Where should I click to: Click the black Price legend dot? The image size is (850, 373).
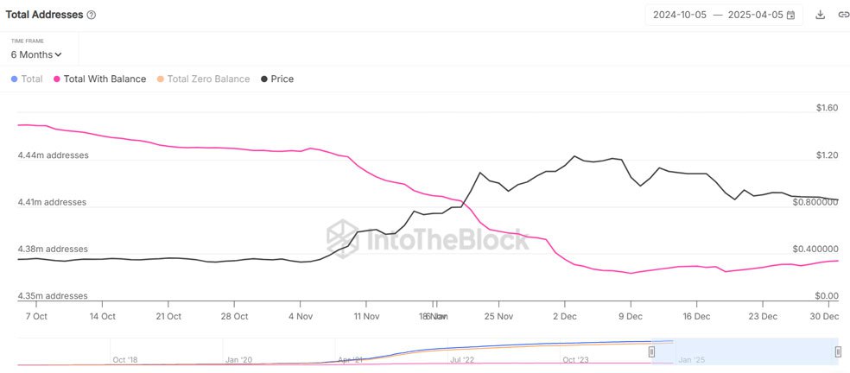click(263, 79)
